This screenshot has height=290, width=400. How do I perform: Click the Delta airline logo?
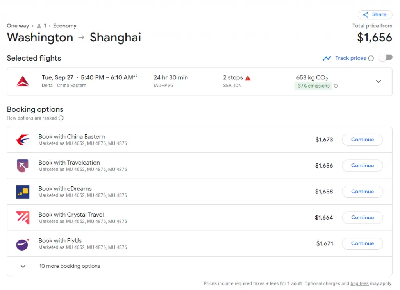23,81
